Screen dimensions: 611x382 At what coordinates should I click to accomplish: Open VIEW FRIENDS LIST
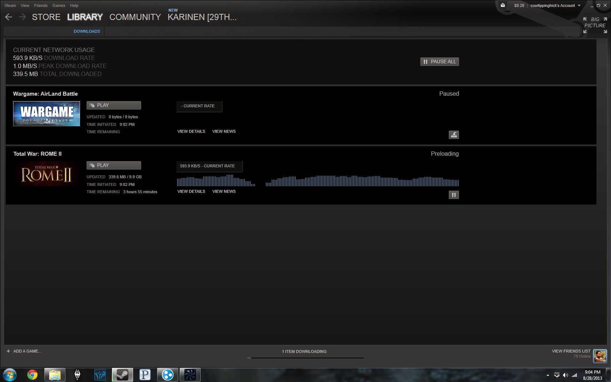(571, 351)
